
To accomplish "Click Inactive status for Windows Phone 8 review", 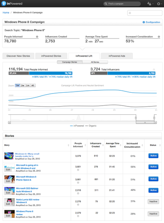I will [153, 214].
